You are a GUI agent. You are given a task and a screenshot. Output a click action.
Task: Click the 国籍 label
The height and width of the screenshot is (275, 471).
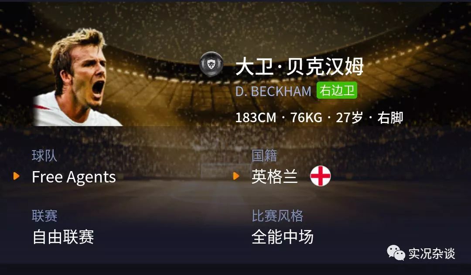(x=264, y=156)
